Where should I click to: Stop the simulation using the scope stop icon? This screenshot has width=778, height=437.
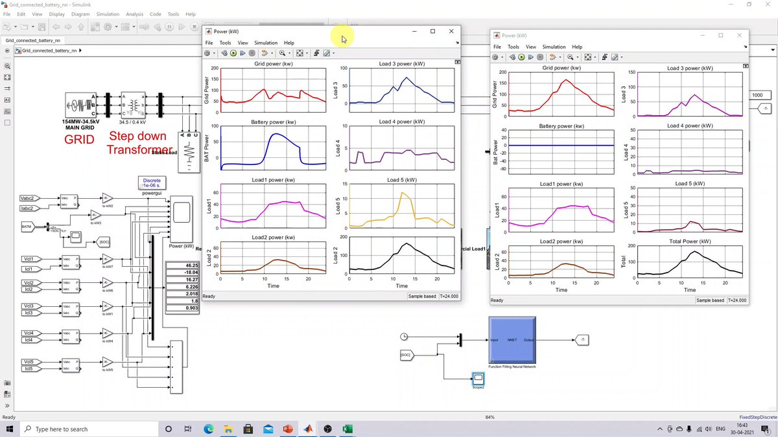click(x=252, y=53)
